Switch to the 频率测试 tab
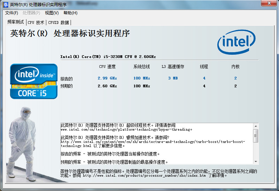Viewport: 279px width, 191px height. (16, 22)
